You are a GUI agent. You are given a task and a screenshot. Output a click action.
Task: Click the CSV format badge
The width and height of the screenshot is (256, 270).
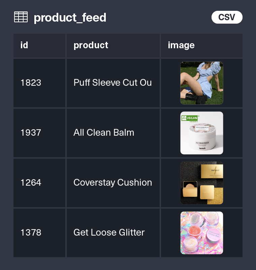(227, 17)
